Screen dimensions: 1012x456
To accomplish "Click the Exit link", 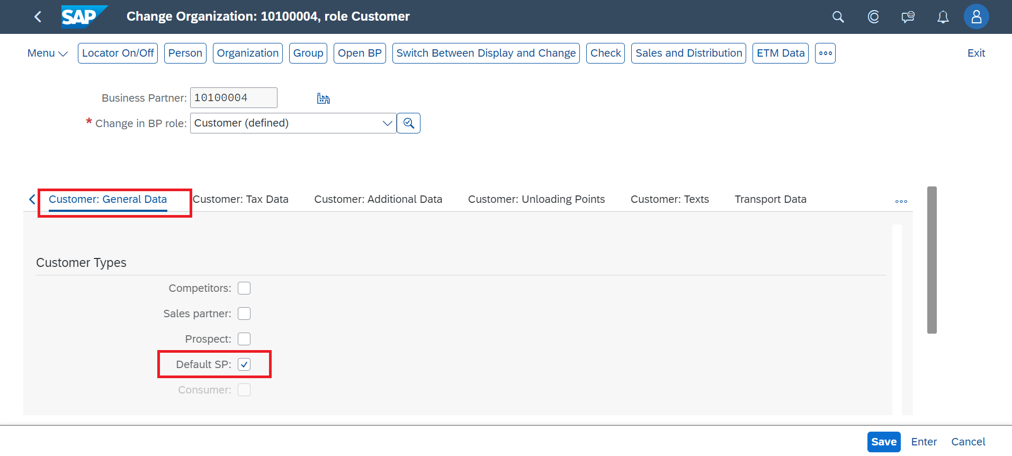I will click(x=976, y=53).
